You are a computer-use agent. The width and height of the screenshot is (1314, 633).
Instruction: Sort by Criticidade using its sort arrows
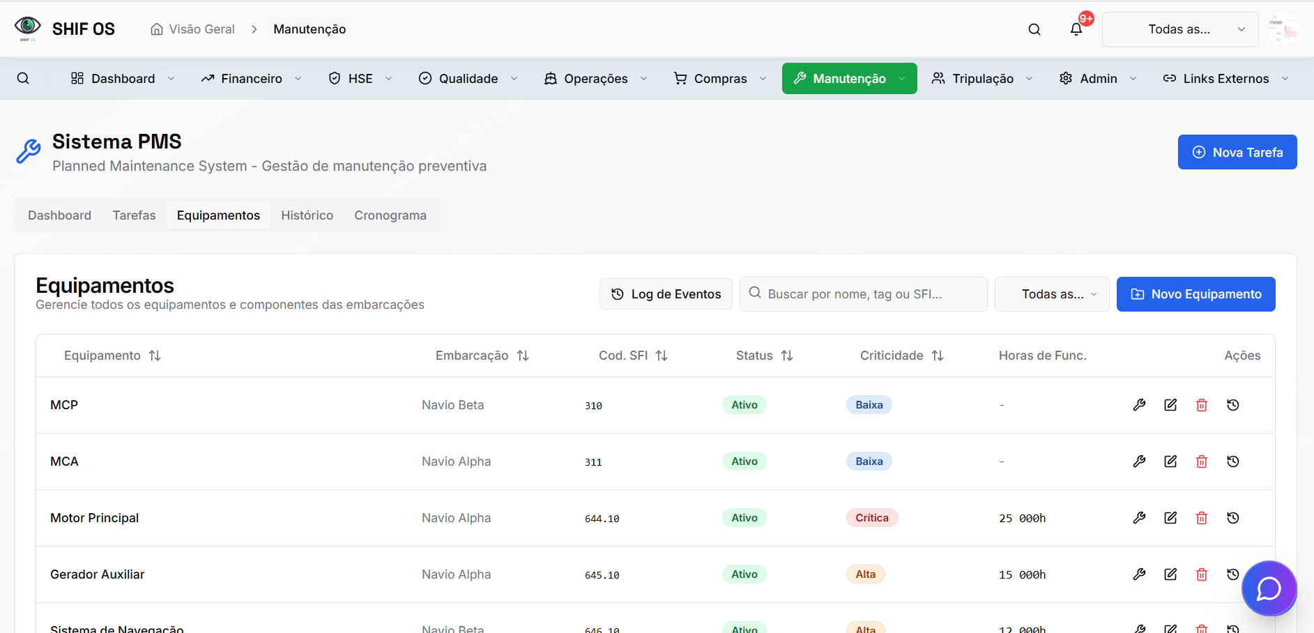(938, 356)
